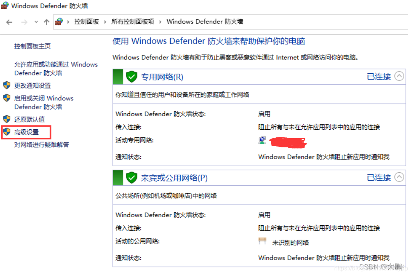The width and height of the screenshot is (408, 274).
Task: Click 已连接 status of 来宾或公用网络
Action: pos(379,178)
